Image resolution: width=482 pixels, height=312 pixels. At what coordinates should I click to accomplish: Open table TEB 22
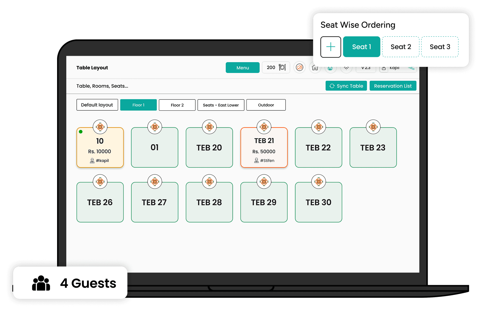[318, 148]
